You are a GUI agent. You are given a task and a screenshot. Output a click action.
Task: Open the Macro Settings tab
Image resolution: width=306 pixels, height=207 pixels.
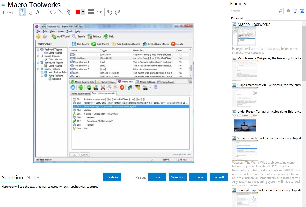pos(146,82)
